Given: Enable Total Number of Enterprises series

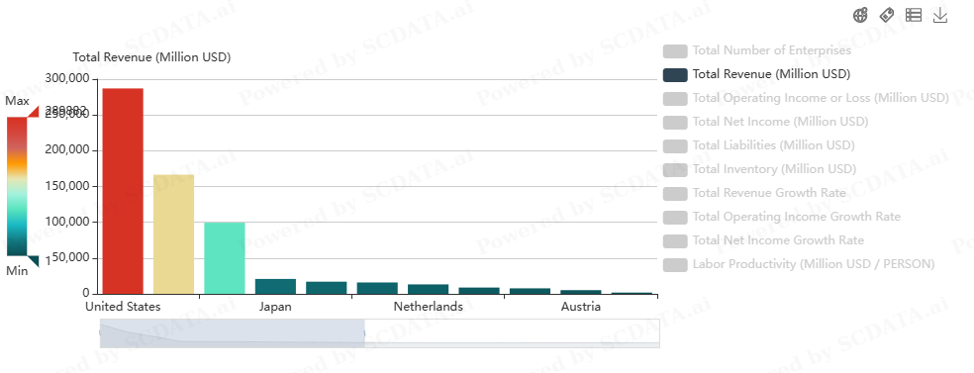Looking at the screenshot, I should pos(771,50).
